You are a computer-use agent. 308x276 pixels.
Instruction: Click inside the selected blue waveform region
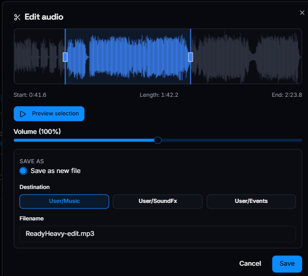pos(127,57)
